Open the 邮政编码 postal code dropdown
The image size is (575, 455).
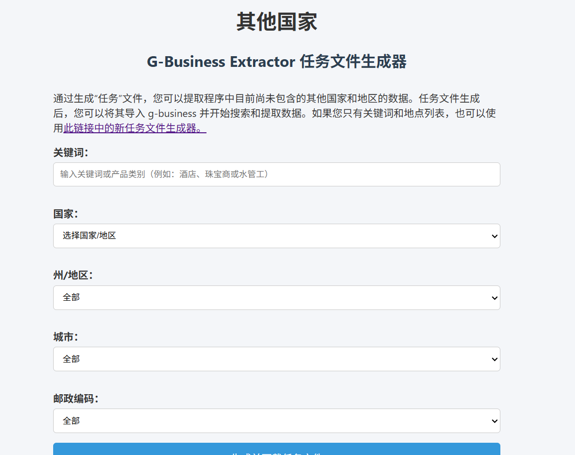tap(277, 421)
